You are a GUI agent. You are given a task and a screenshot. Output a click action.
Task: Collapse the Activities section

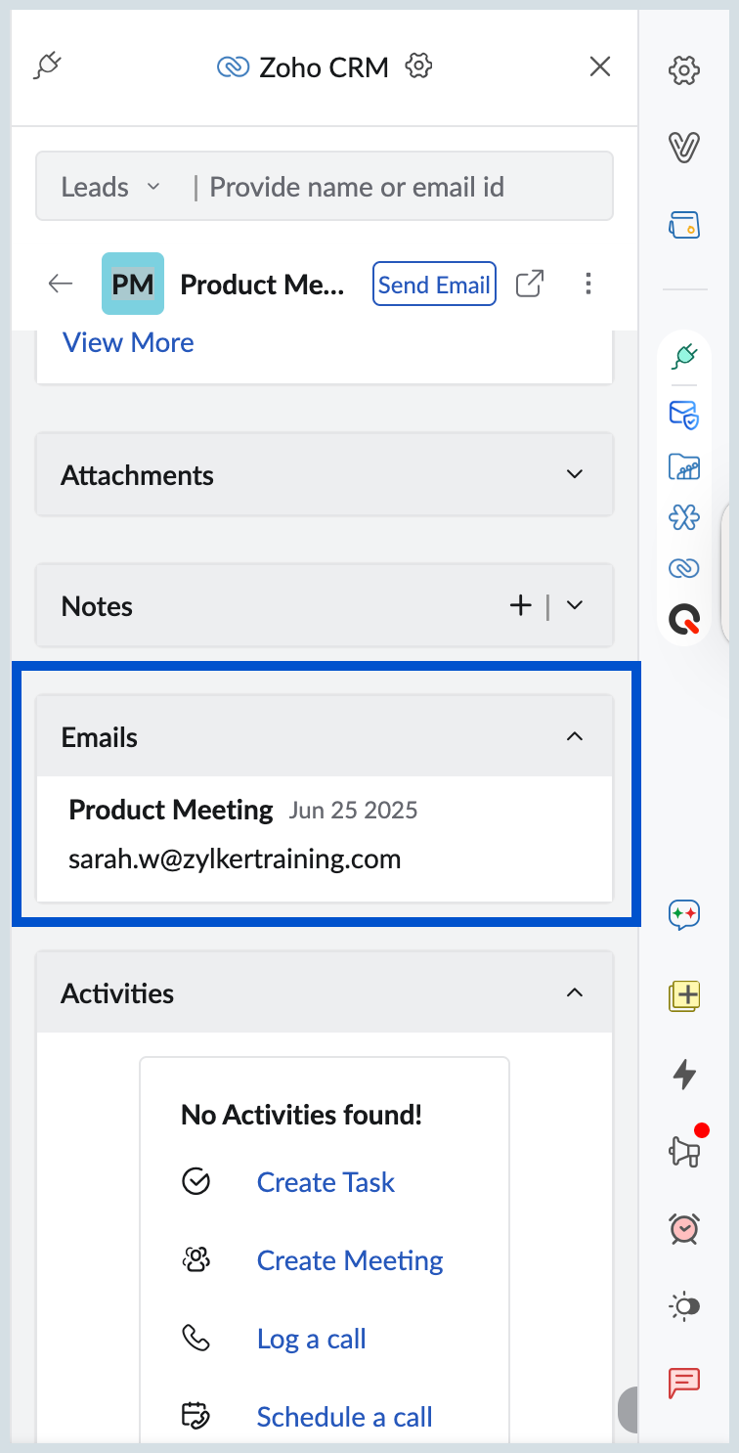575,993
